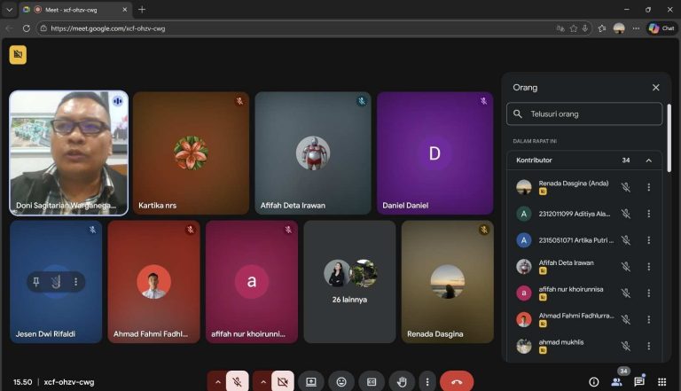Open options menu for Afifah Deta Irawan

click(x=648, y=266)
